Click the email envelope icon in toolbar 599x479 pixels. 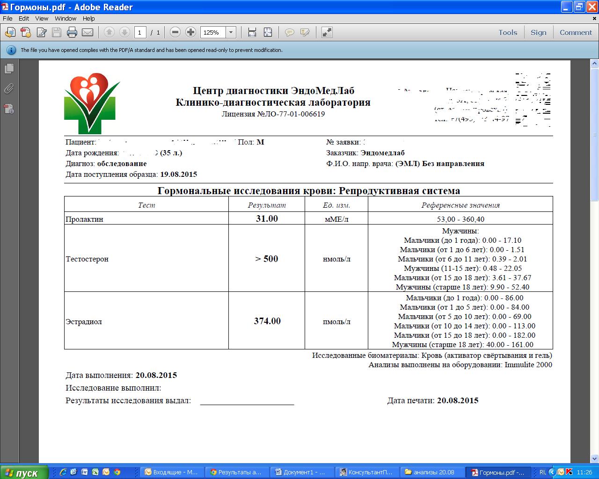[x=88, y=32]
